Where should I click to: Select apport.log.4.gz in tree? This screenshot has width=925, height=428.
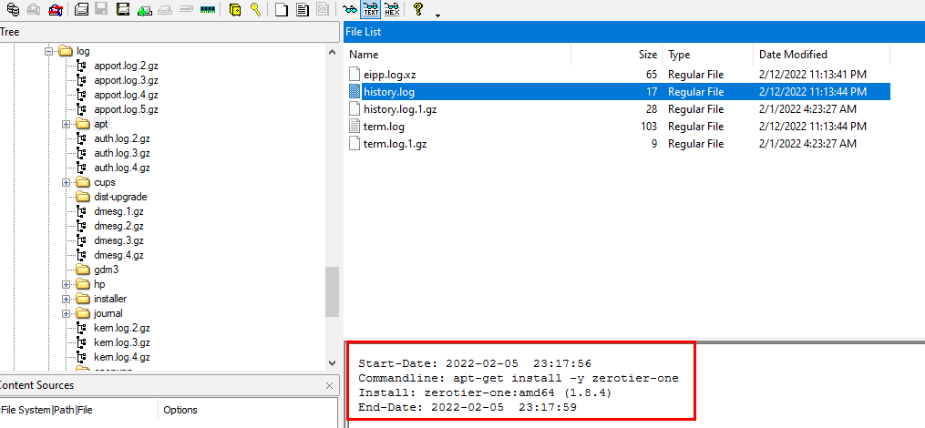click(126, 95)
